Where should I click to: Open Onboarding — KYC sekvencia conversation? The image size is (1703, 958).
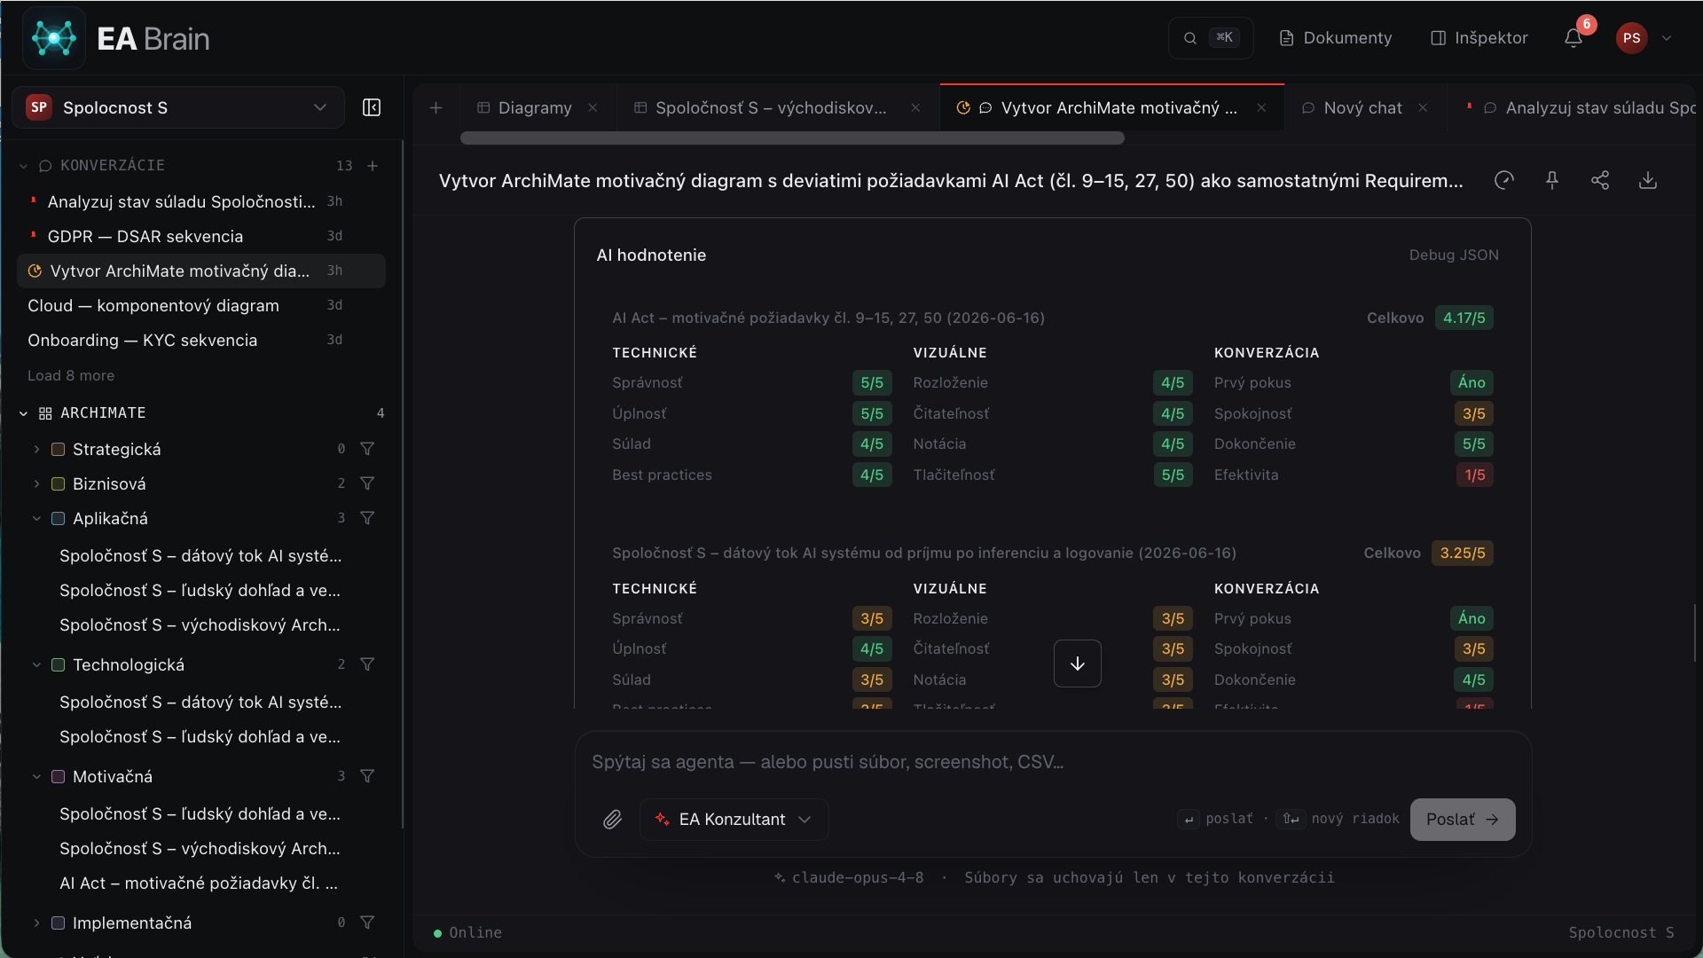(x=201, y=340)
